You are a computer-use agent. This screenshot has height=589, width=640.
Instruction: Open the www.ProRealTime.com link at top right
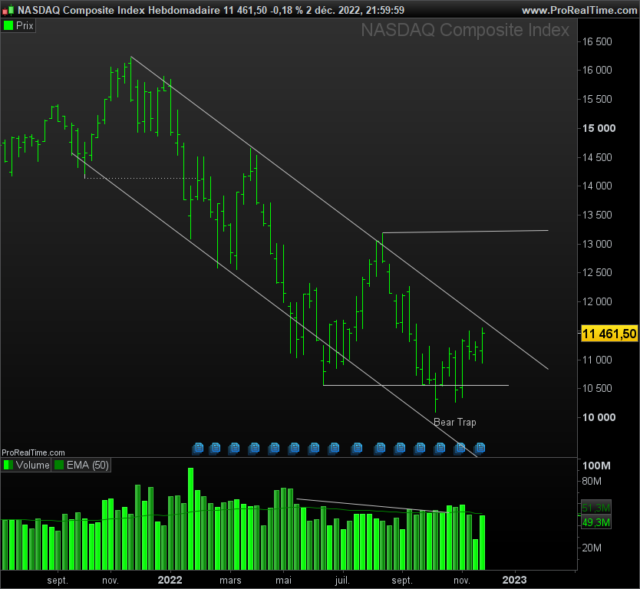tap(579, 10)
